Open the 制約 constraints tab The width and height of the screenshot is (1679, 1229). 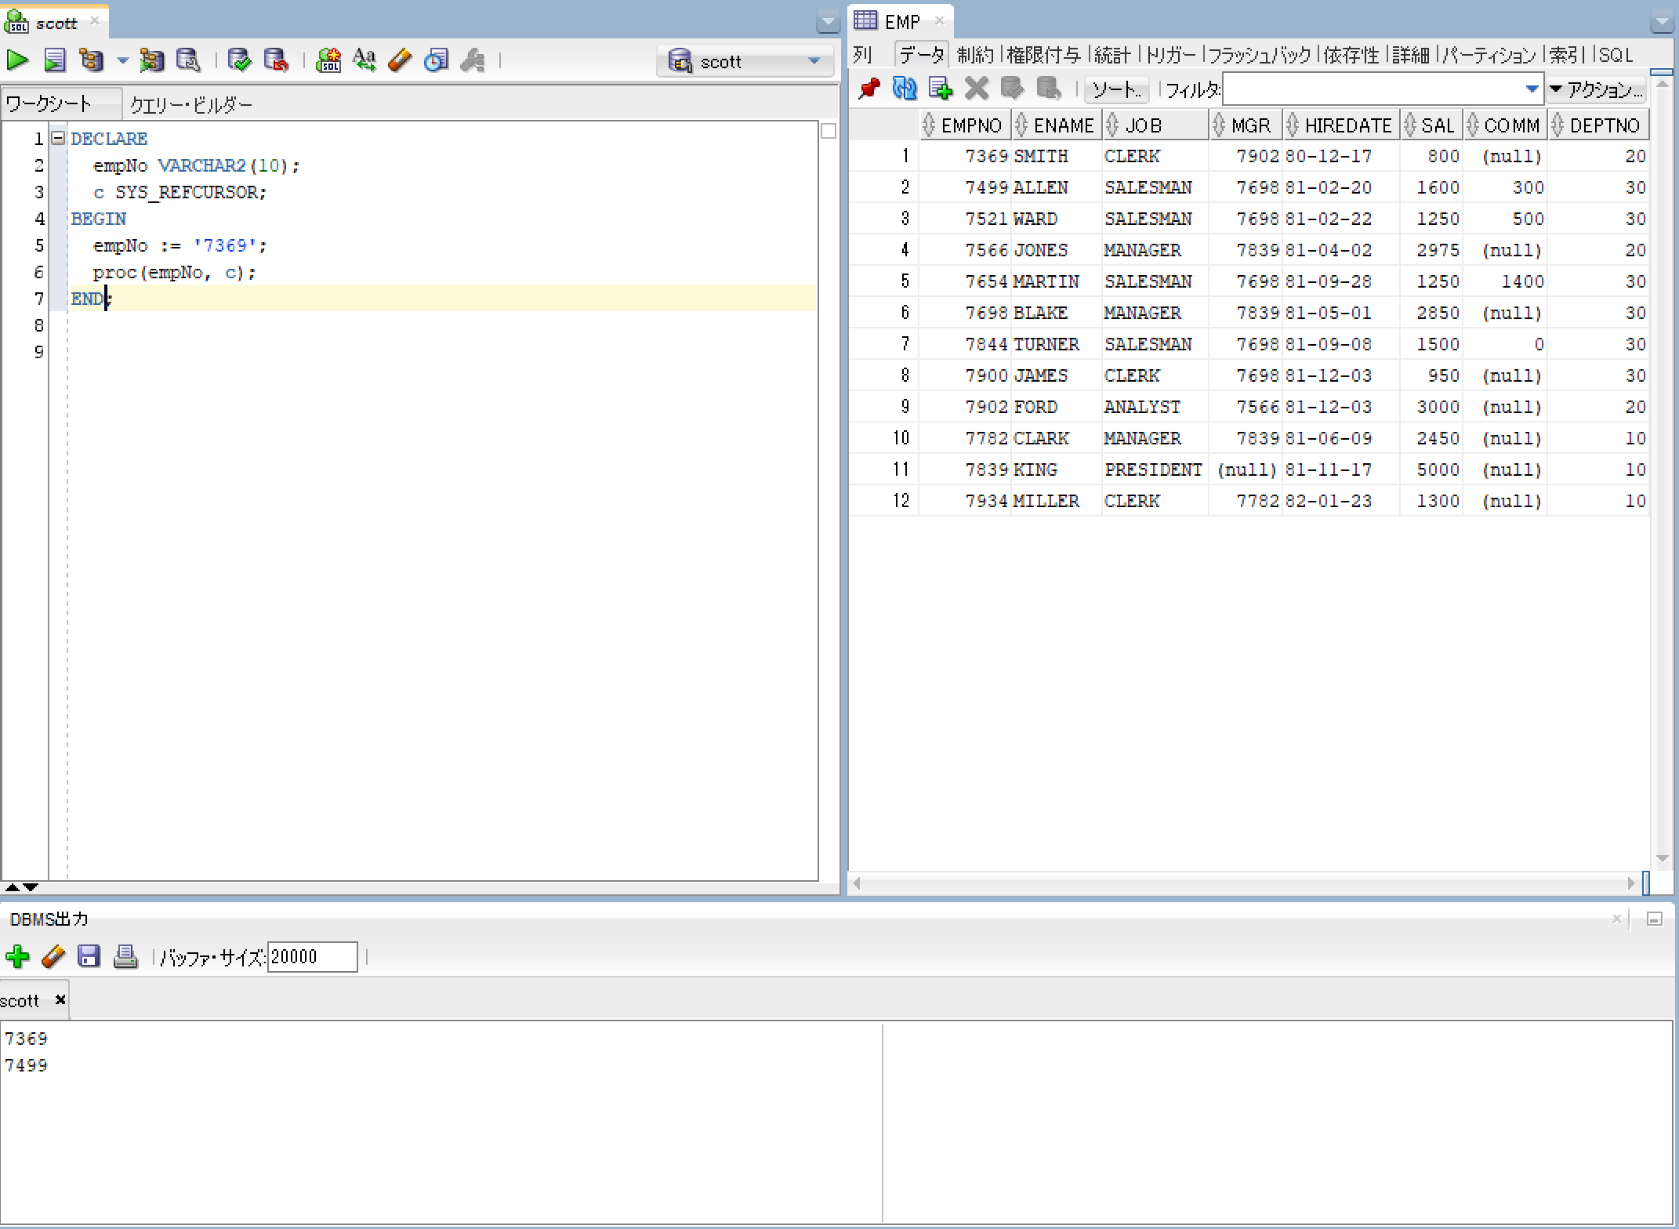click(977, 55)
